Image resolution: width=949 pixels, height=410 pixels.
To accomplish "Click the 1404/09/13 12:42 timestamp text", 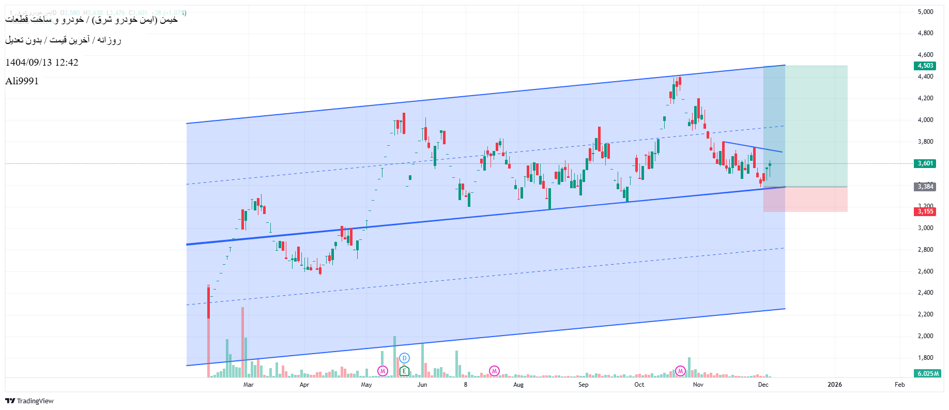I will (x=42, y=63).
